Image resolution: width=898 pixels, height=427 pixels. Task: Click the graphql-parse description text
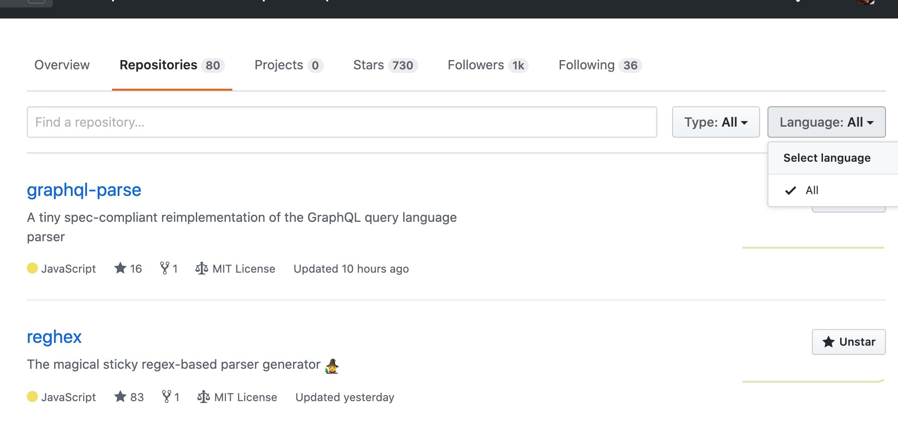coord(242,227)
